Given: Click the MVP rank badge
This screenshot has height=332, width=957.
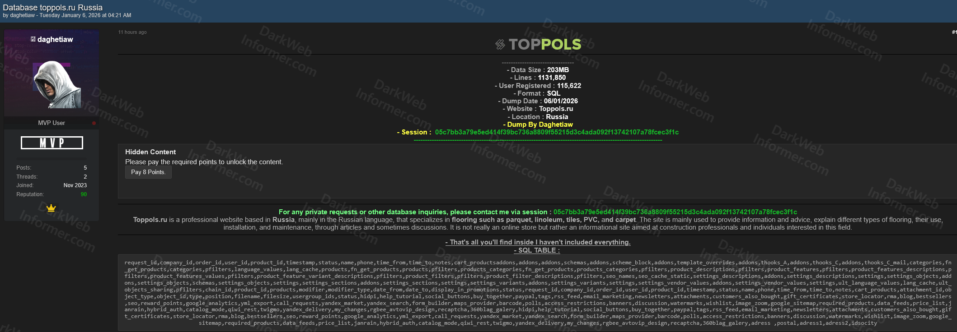Looking at the screenshot, I should [52, 143].
